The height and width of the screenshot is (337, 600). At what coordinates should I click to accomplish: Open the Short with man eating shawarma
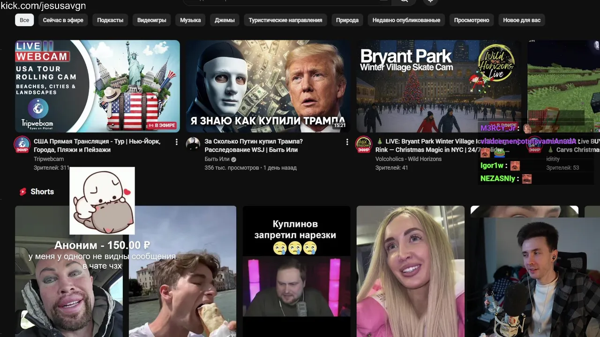tap(182, 271)
